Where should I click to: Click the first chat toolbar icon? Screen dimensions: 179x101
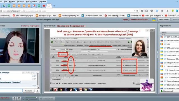(x=23, y=73)
